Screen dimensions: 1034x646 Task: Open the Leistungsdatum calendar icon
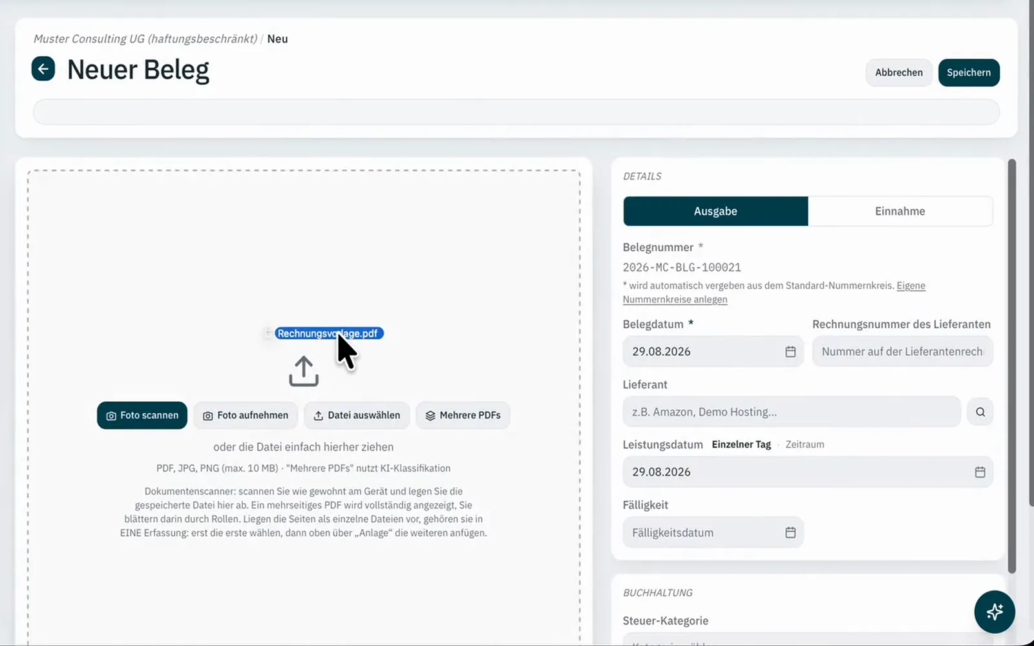tap(980, 472)
